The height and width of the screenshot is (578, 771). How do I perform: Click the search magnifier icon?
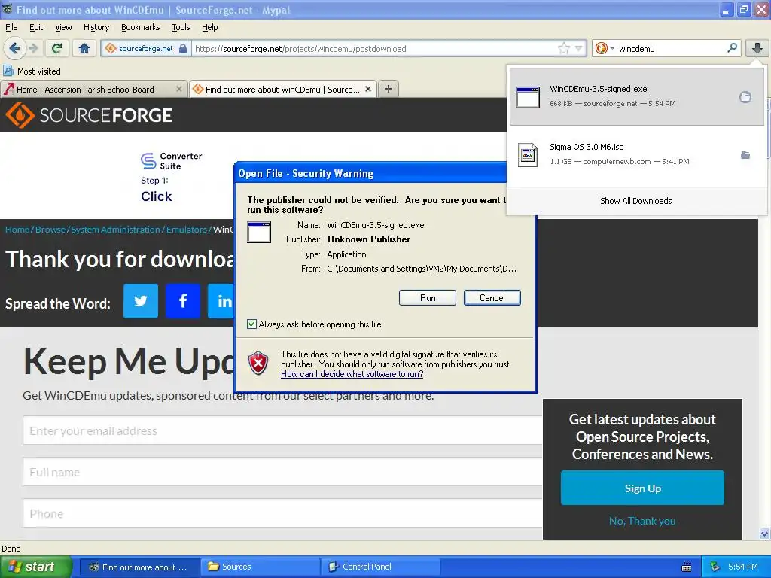click(x=732, y=48)
